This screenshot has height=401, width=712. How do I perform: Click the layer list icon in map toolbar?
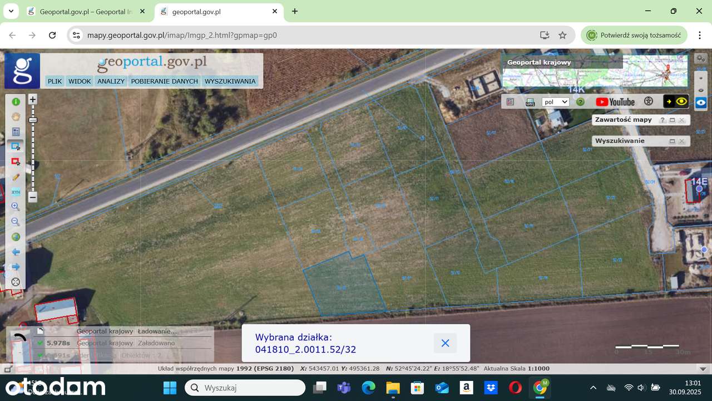click(x=510, y=102)
